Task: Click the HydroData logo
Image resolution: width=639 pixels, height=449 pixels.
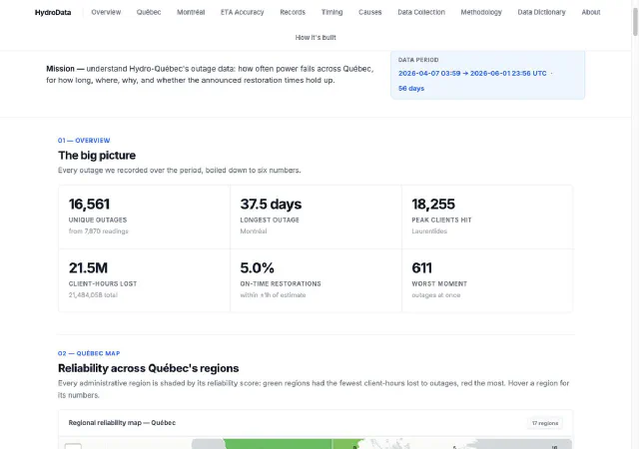Action: pyautogui.click(x=53, y=13)
